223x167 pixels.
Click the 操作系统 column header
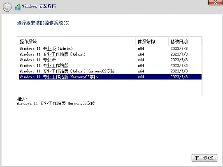tap(77, 42)
